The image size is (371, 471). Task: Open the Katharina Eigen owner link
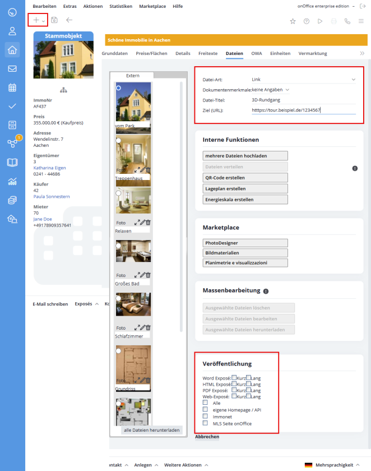tap(49, 168)
